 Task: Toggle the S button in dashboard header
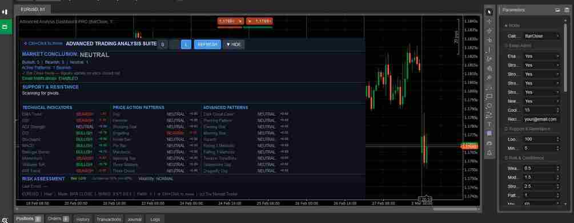[x=163, y=44]
